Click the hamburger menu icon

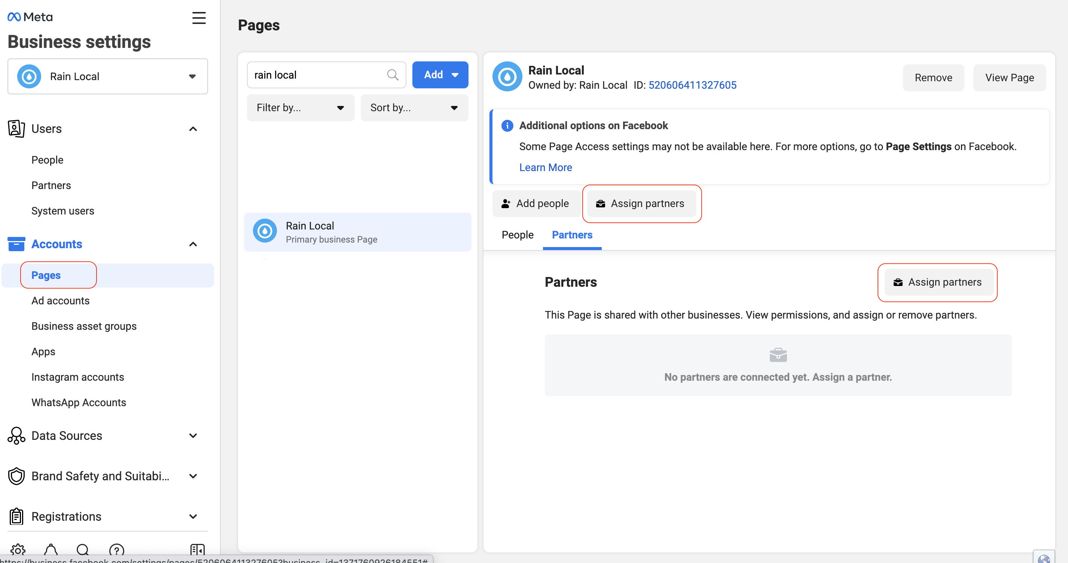click(x=199, y=18)
